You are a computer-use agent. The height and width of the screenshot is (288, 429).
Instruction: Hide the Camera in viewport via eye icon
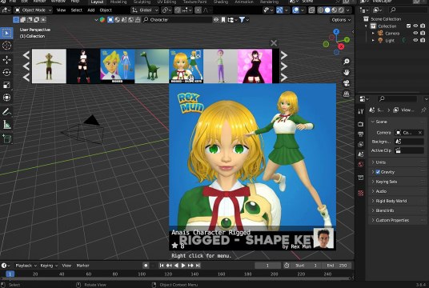click(x=415, y=33)
